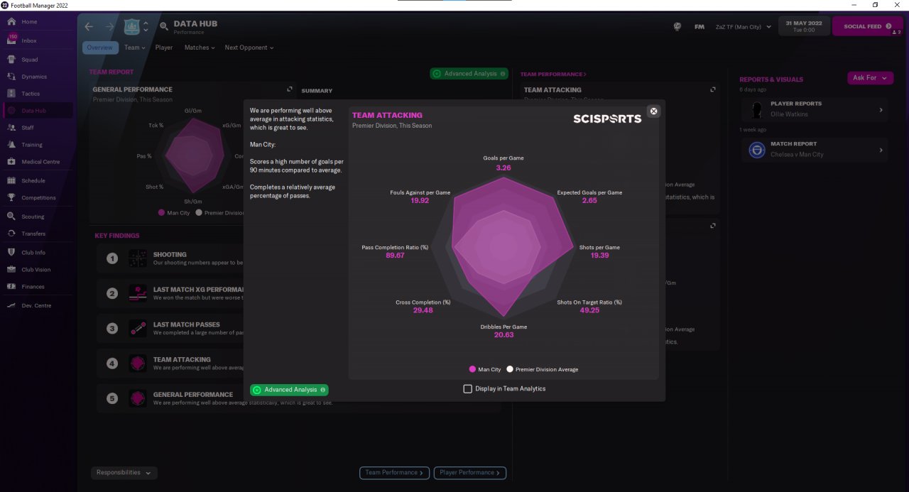The image size is (909, 492).
Task: Open the Ask For dropdown
Action: [x=870, y=78]
